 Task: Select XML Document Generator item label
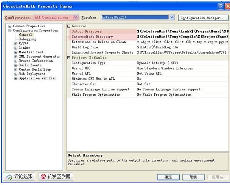39,56
